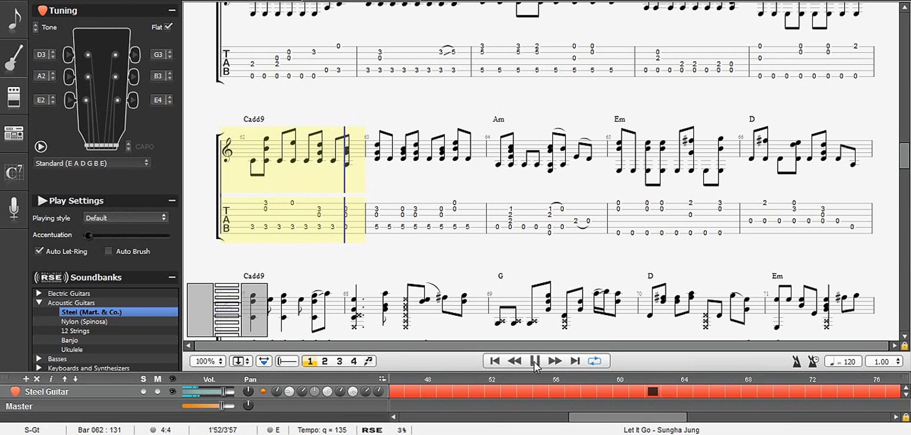Select the Nylon (Spinosa) soundbank
Viewport: 911px width, 435px height.
point(84,321)
